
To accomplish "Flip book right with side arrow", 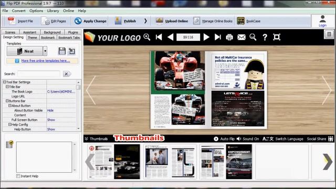I will [x=327, y=90].
